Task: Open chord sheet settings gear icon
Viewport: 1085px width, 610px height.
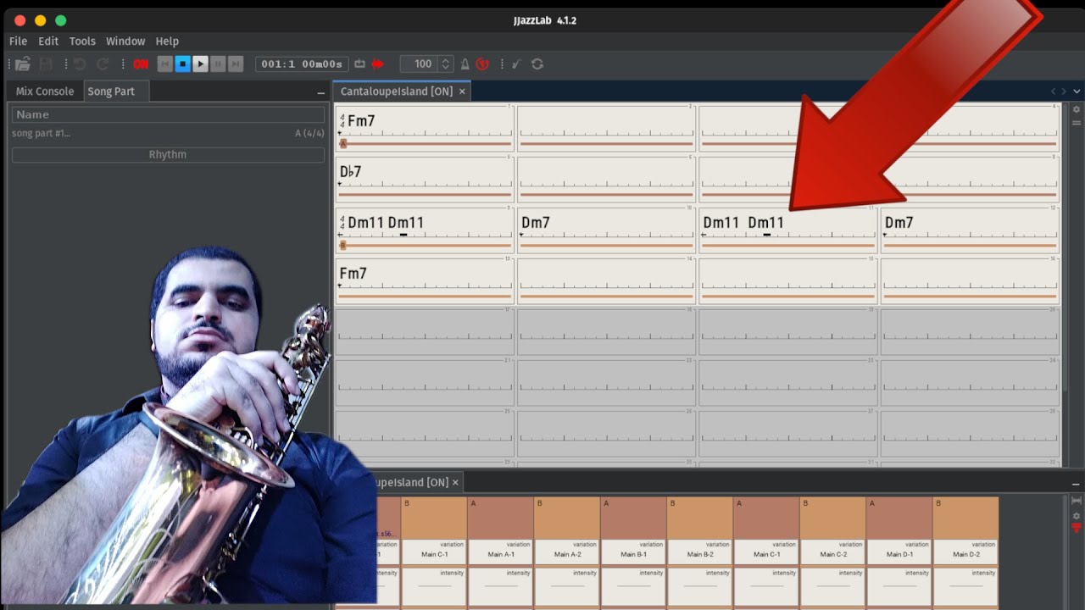Action: click(1077, 109)
